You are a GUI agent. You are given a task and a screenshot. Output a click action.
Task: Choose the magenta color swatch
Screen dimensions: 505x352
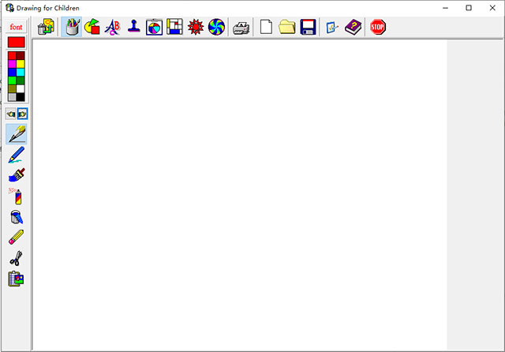(x=12, y=64)
